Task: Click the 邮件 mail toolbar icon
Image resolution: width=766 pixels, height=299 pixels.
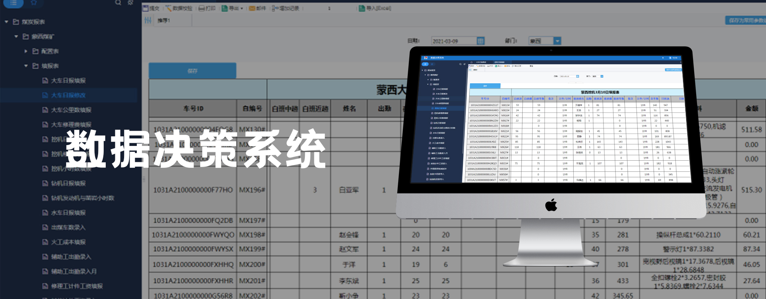Action: (257, 8)
